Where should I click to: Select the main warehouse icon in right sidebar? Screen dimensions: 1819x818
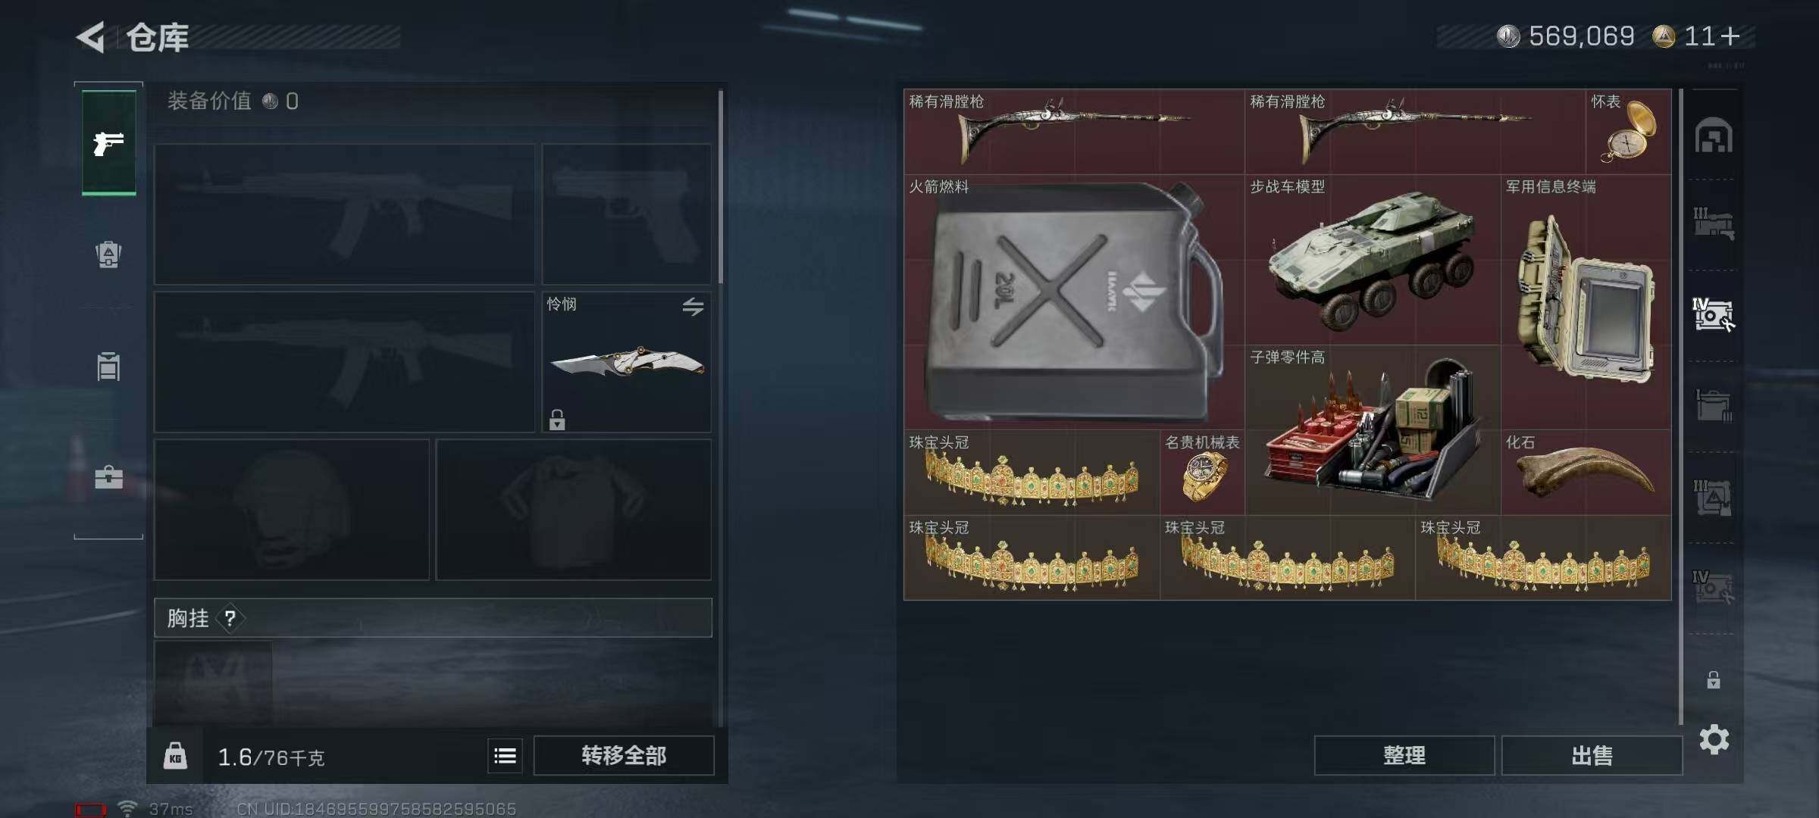pos(1714,136)
